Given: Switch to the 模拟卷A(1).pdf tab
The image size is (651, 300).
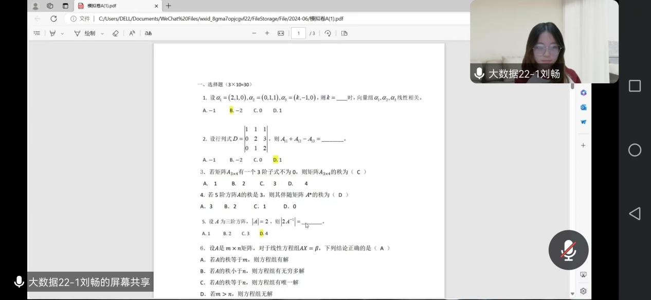Looking at the screenshot, I should (116, 6).
